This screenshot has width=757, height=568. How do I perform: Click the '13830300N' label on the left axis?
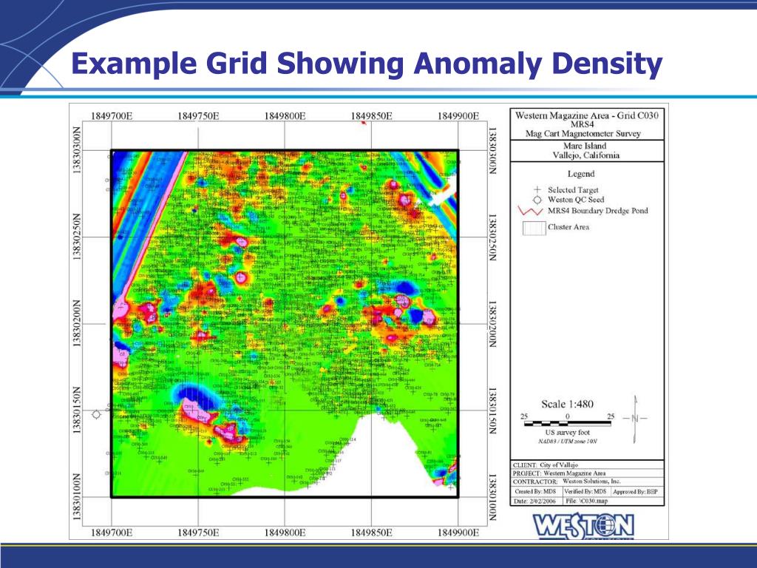(x=76, y=150)
